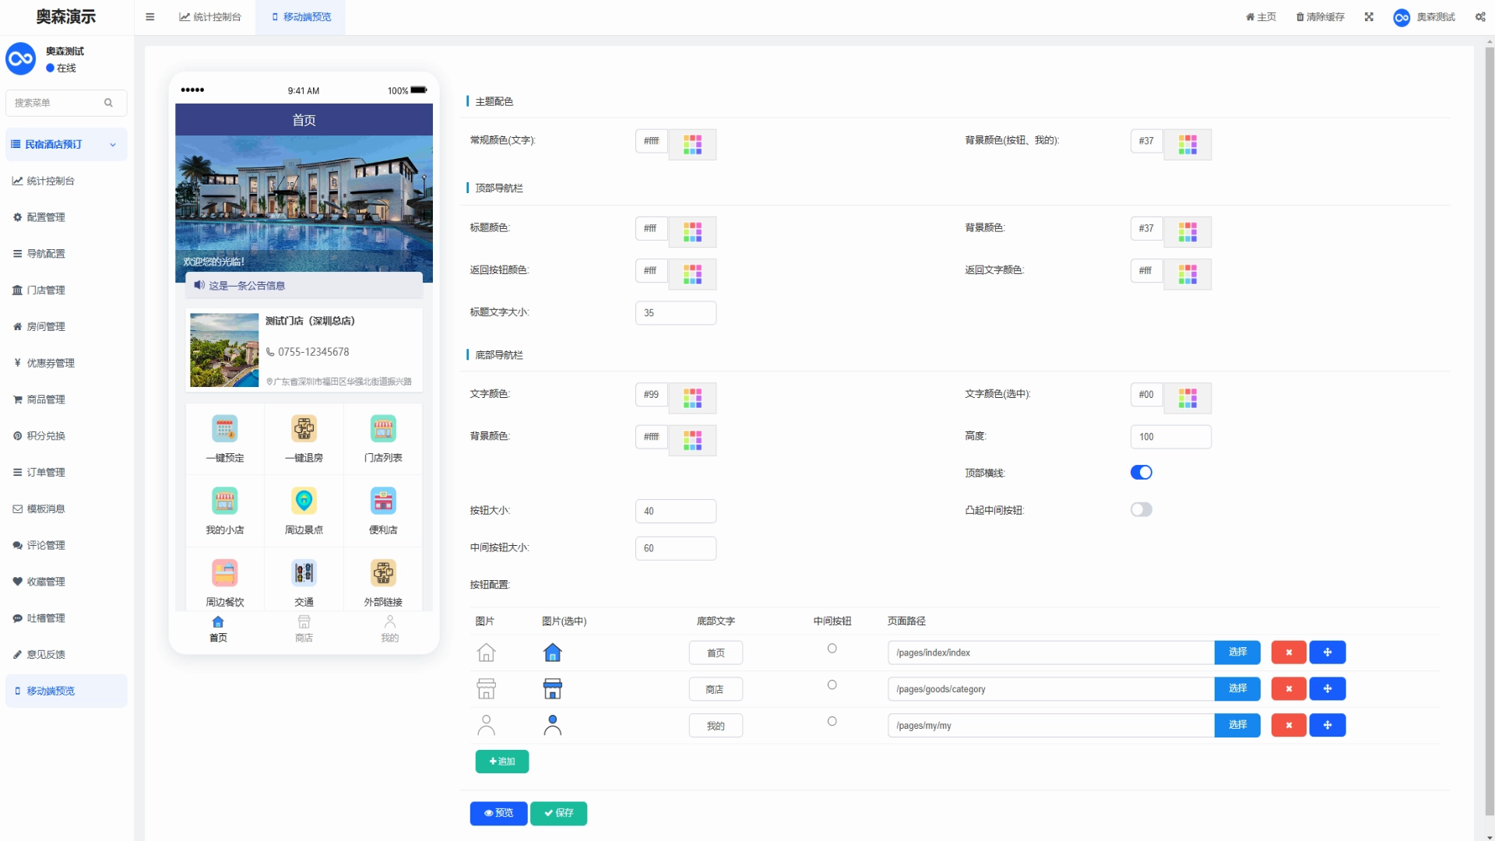
Task: Select 中间按钮 radio for 商店 row
Action: pos(832,685)
